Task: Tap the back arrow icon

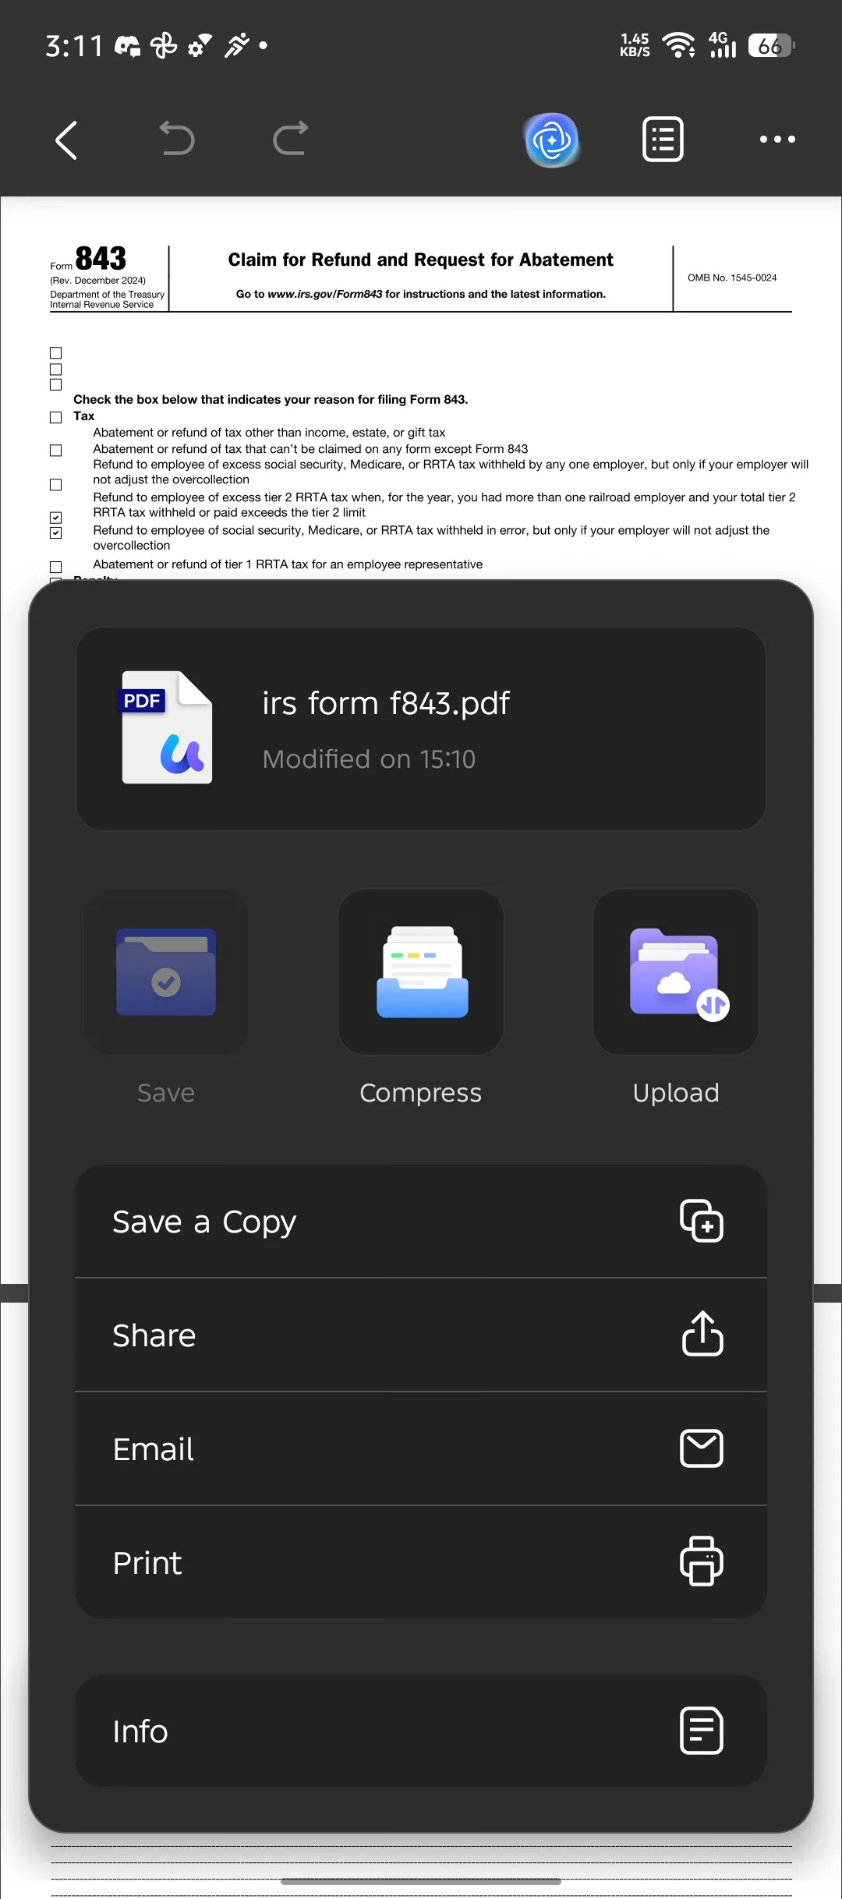Action: coord(67,140)
